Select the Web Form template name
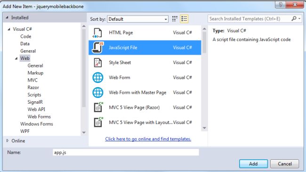Screen dimensions: 306x172 (x=120, y=78)
